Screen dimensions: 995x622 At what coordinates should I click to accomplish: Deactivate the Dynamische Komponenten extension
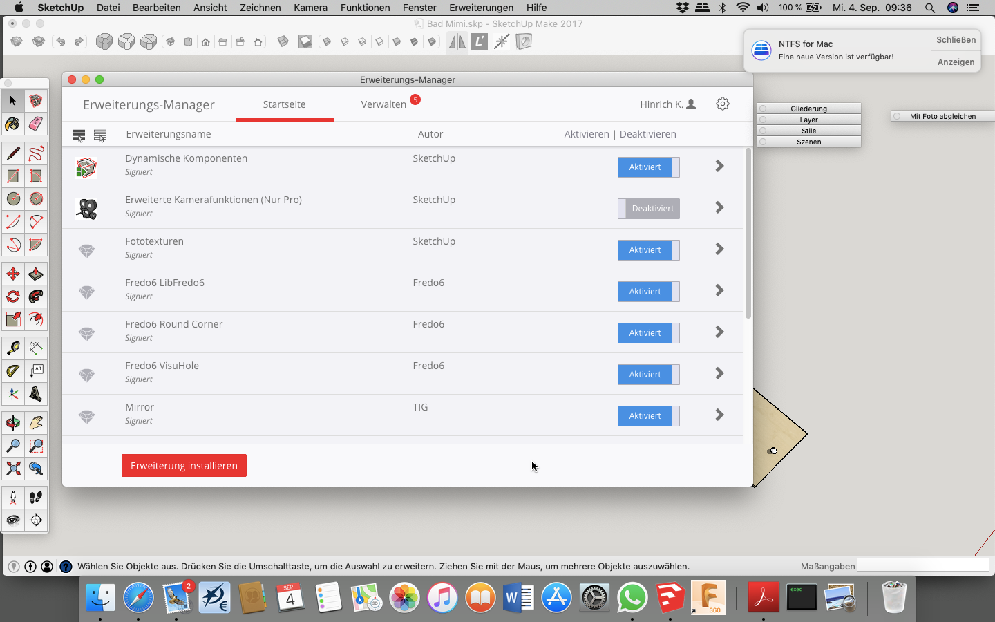(648, 167)
